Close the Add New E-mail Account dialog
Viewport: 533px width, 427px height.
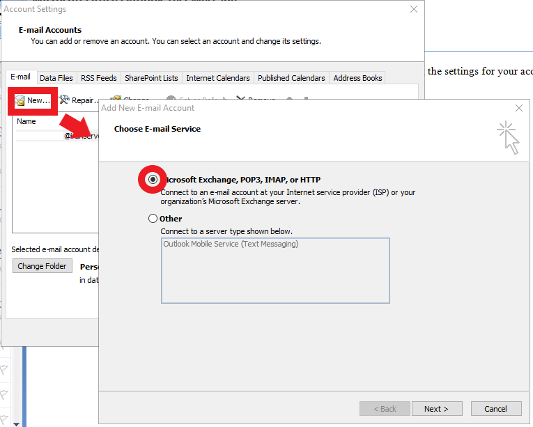click(518, 108)
